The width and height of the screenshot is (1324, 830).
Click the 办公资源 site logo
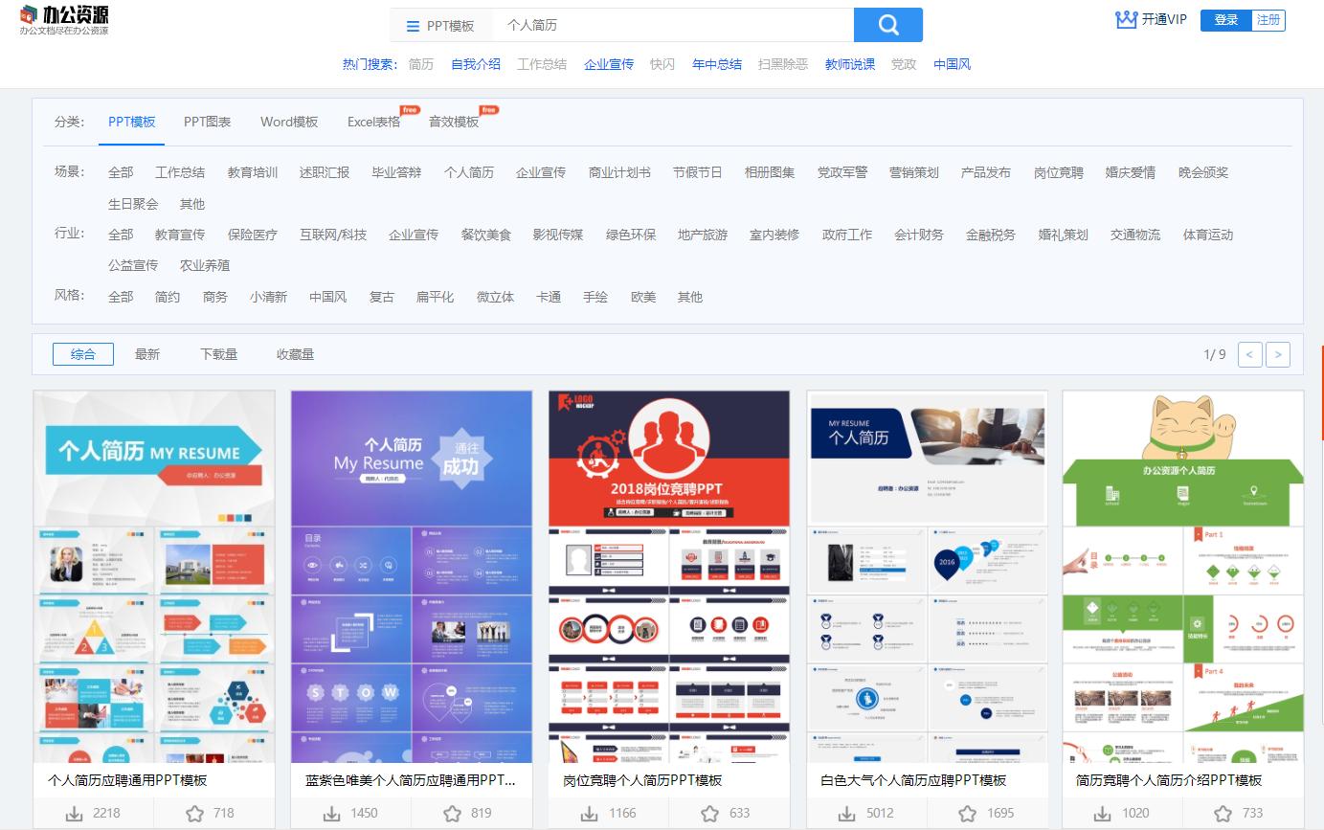(62, 23)
